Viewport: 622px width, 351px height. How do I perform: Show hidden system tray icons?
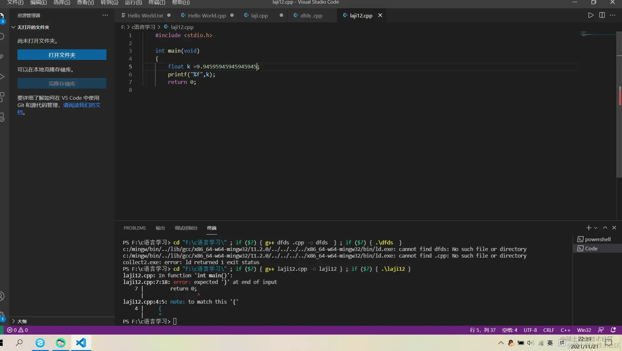click(501, 343)
